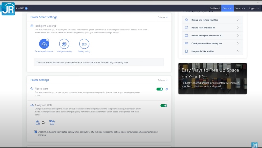Click the machine's CPU laptop icon
Image resolution: width=262 pixels, height=148 pixels.
(x=186, y=35)
